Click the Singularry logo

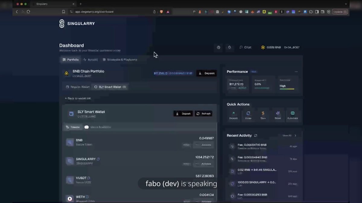coord(77,23)
